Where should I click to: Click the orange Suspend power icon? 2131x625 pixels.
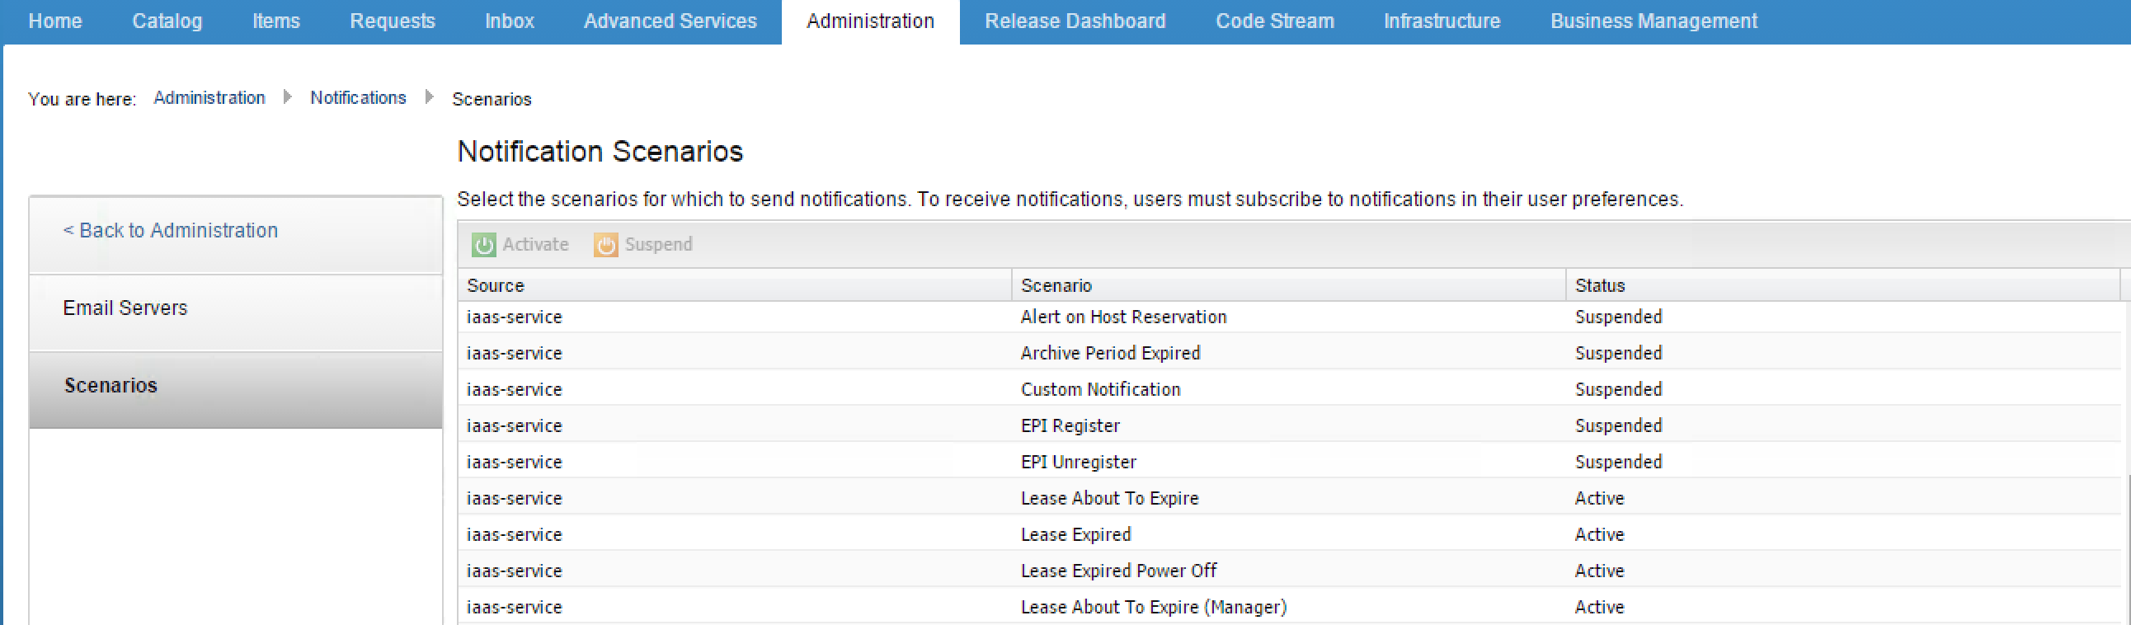pos(605,245)
